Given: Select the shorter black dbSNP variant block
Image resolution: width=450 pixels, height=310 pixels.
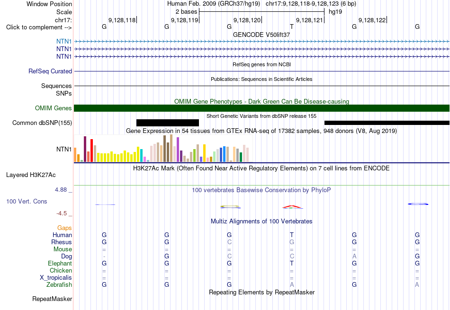Looking at the screenshot, I should [x=168, y=123].
